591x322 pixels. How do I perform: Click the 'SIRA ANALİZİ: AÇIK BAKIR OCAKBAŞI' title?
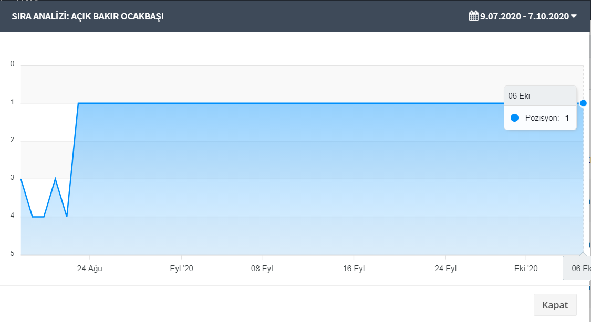[x=88, y=16]
